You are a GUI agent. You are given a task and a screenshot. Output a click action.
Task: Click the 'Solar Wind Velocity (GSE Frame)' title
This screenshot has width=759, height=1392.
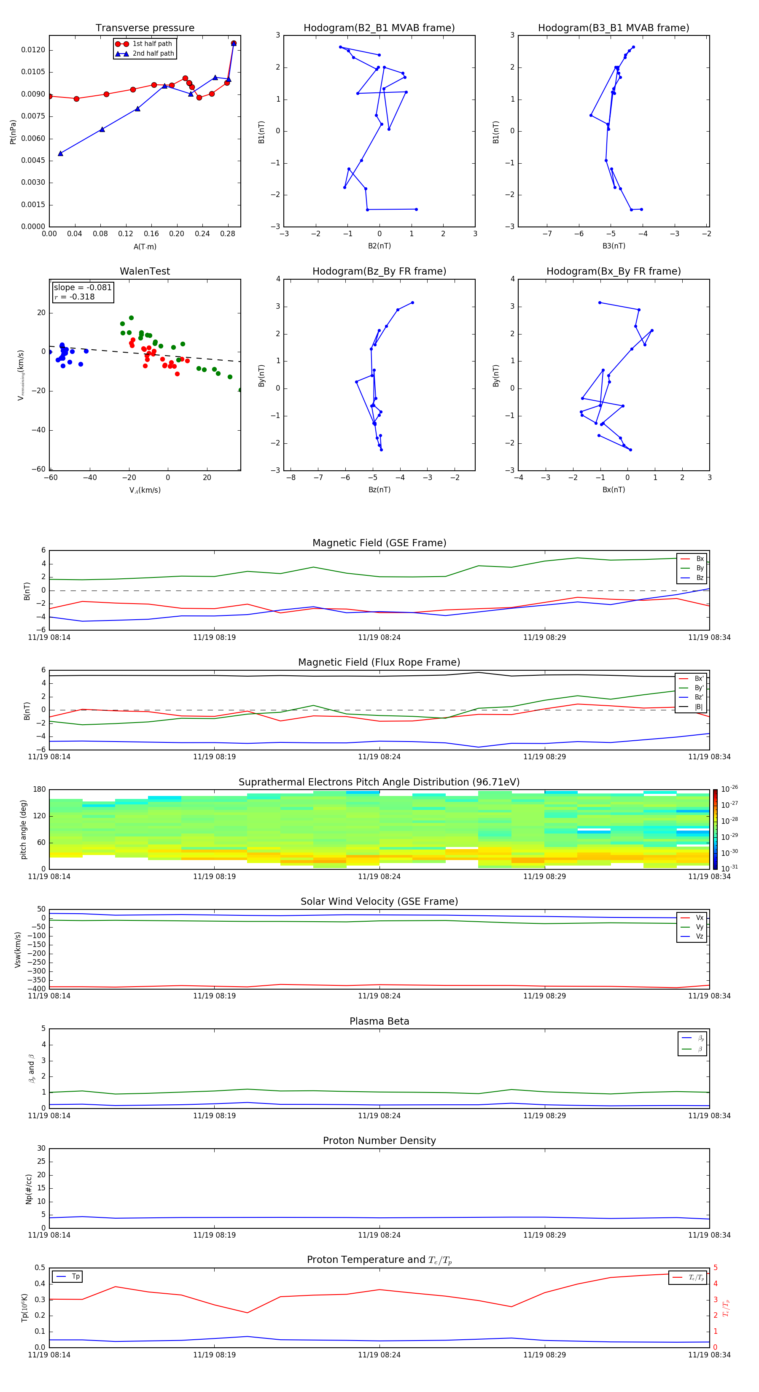pyautogui.click(x=379, y=902)
